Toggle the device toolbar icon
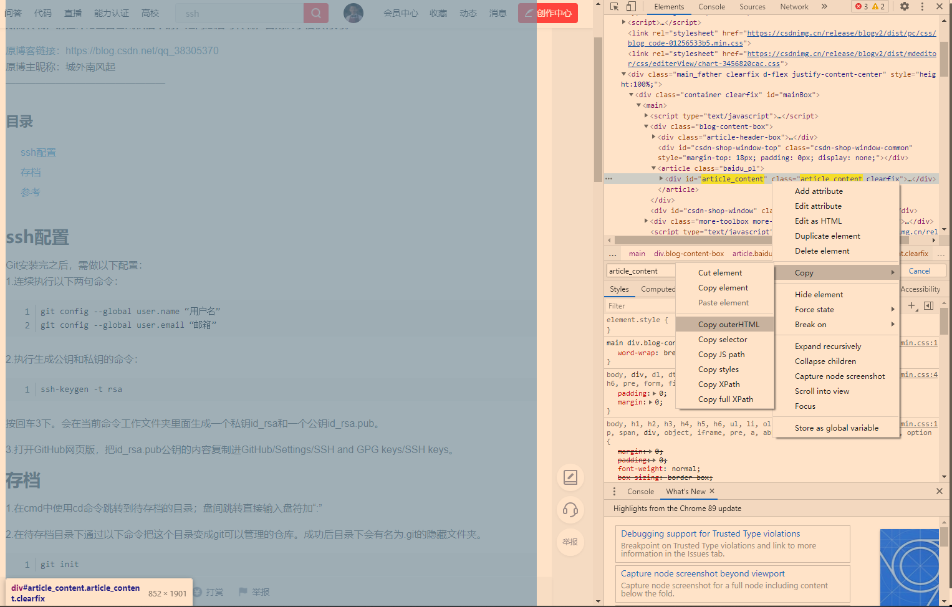 631,6
